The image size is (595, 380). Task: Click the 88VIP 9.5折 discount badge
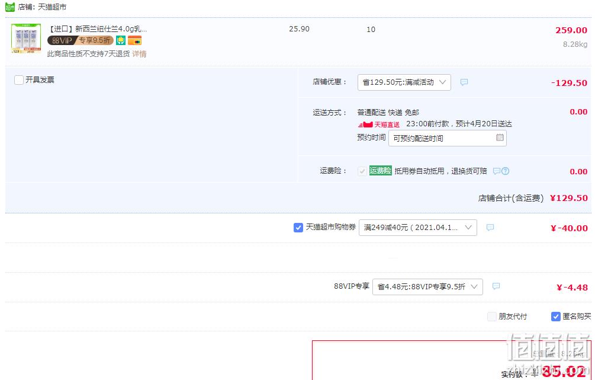[81, 40]
